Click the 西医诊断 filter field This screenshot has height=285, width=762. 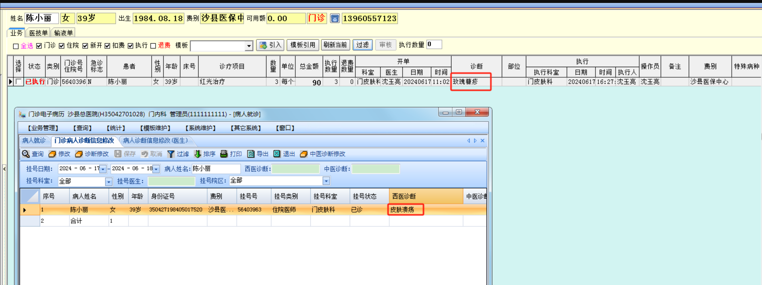pos(296,169)
